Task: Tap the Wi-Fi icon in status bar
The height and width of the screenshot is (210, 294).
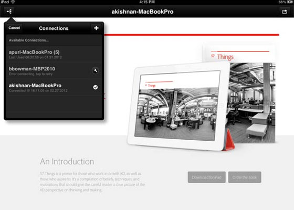Action: point(13,2)
